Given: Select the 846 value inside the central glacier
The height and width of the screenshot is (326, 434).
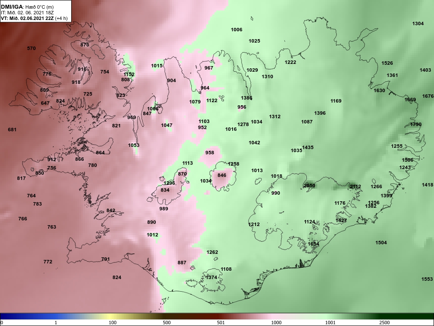Looking at the screenshot, I should pyautogui.click(x=222, y=175).
